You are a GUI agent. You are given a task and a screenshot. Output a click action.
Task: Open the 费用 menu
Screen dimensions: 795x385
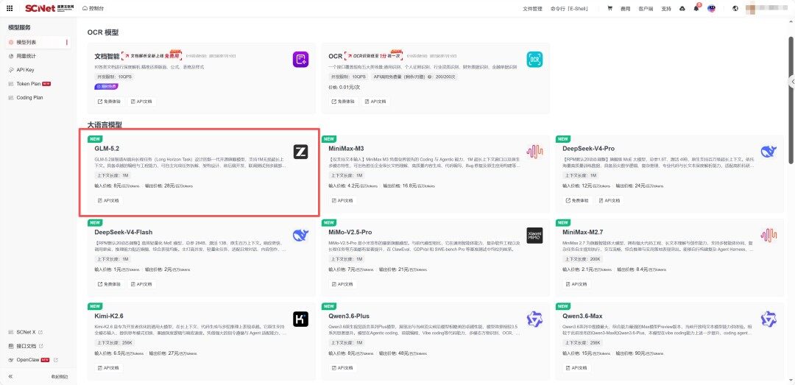(625, 9)
